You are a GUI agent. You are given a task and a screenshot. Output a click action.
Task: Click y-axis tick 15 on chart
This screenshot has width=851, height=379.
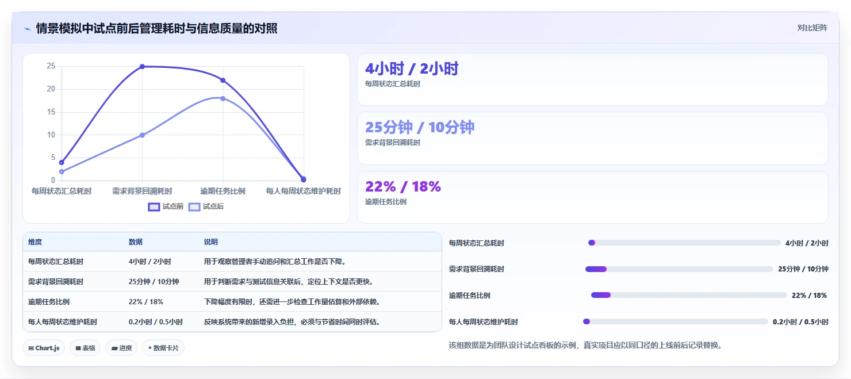pyautogui.click(x=51, y=112)
